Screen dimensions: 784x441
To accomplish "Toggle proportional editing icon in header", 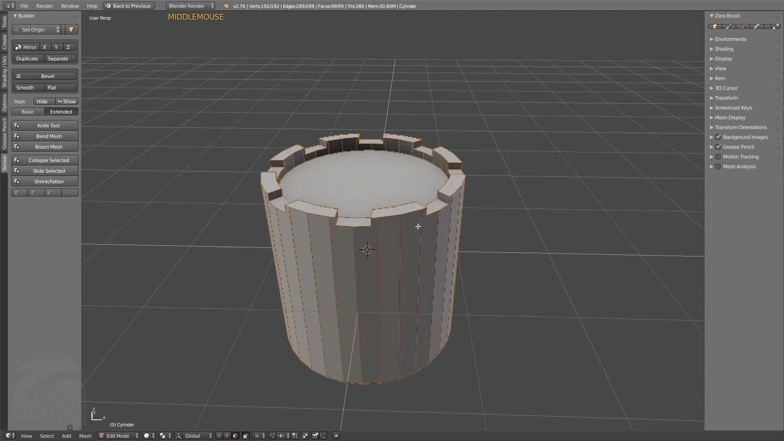I will click(x=256, y=436).
